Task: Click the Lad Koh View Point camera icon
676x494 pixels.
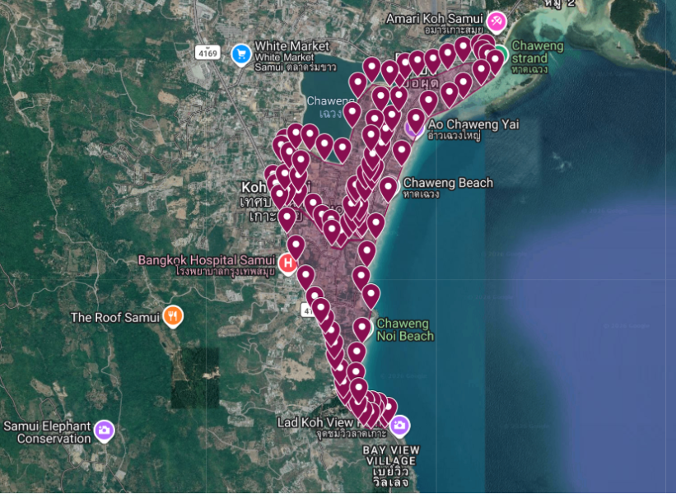Action: tap(399, 426)
